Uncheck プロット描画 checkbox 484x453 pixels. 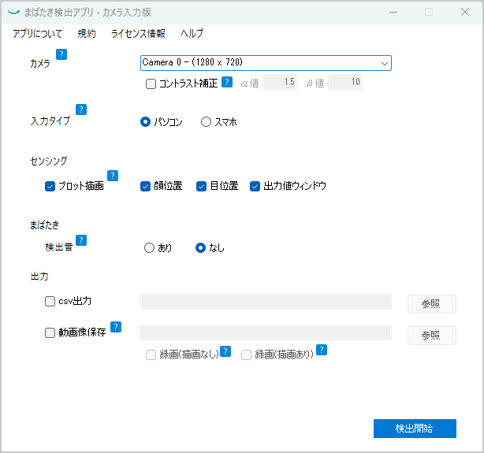[50, 187]
